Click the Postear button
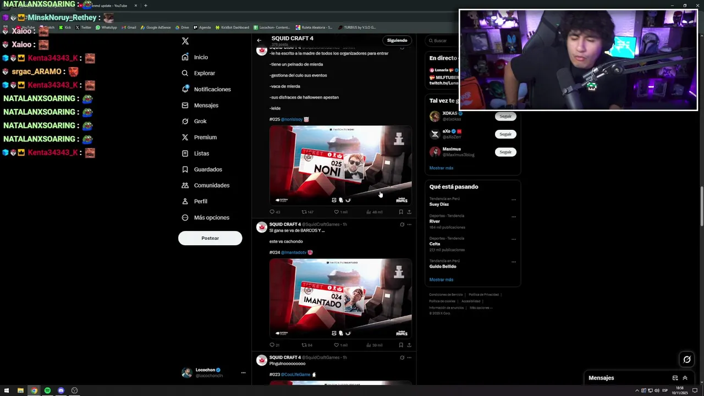 coord(210,238)
